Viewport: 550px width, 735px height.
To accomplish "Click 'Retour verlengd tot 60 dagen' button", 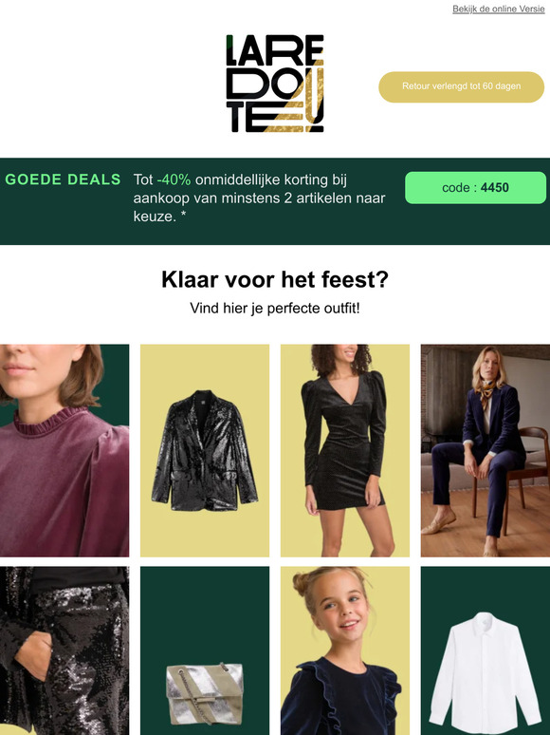I will [461, 86].
